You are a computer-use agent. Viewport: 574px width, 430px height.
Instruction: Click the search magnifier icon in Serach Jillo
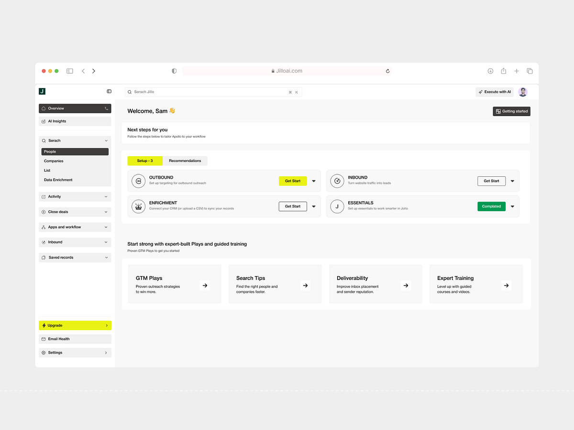pyautogui.click(x=130, y=92)
